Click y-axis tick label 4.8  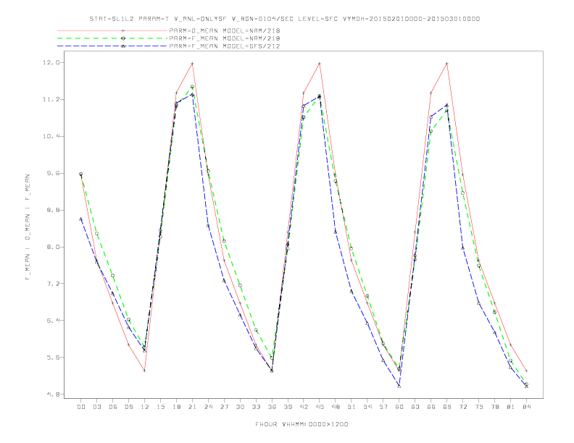point(53,395)
